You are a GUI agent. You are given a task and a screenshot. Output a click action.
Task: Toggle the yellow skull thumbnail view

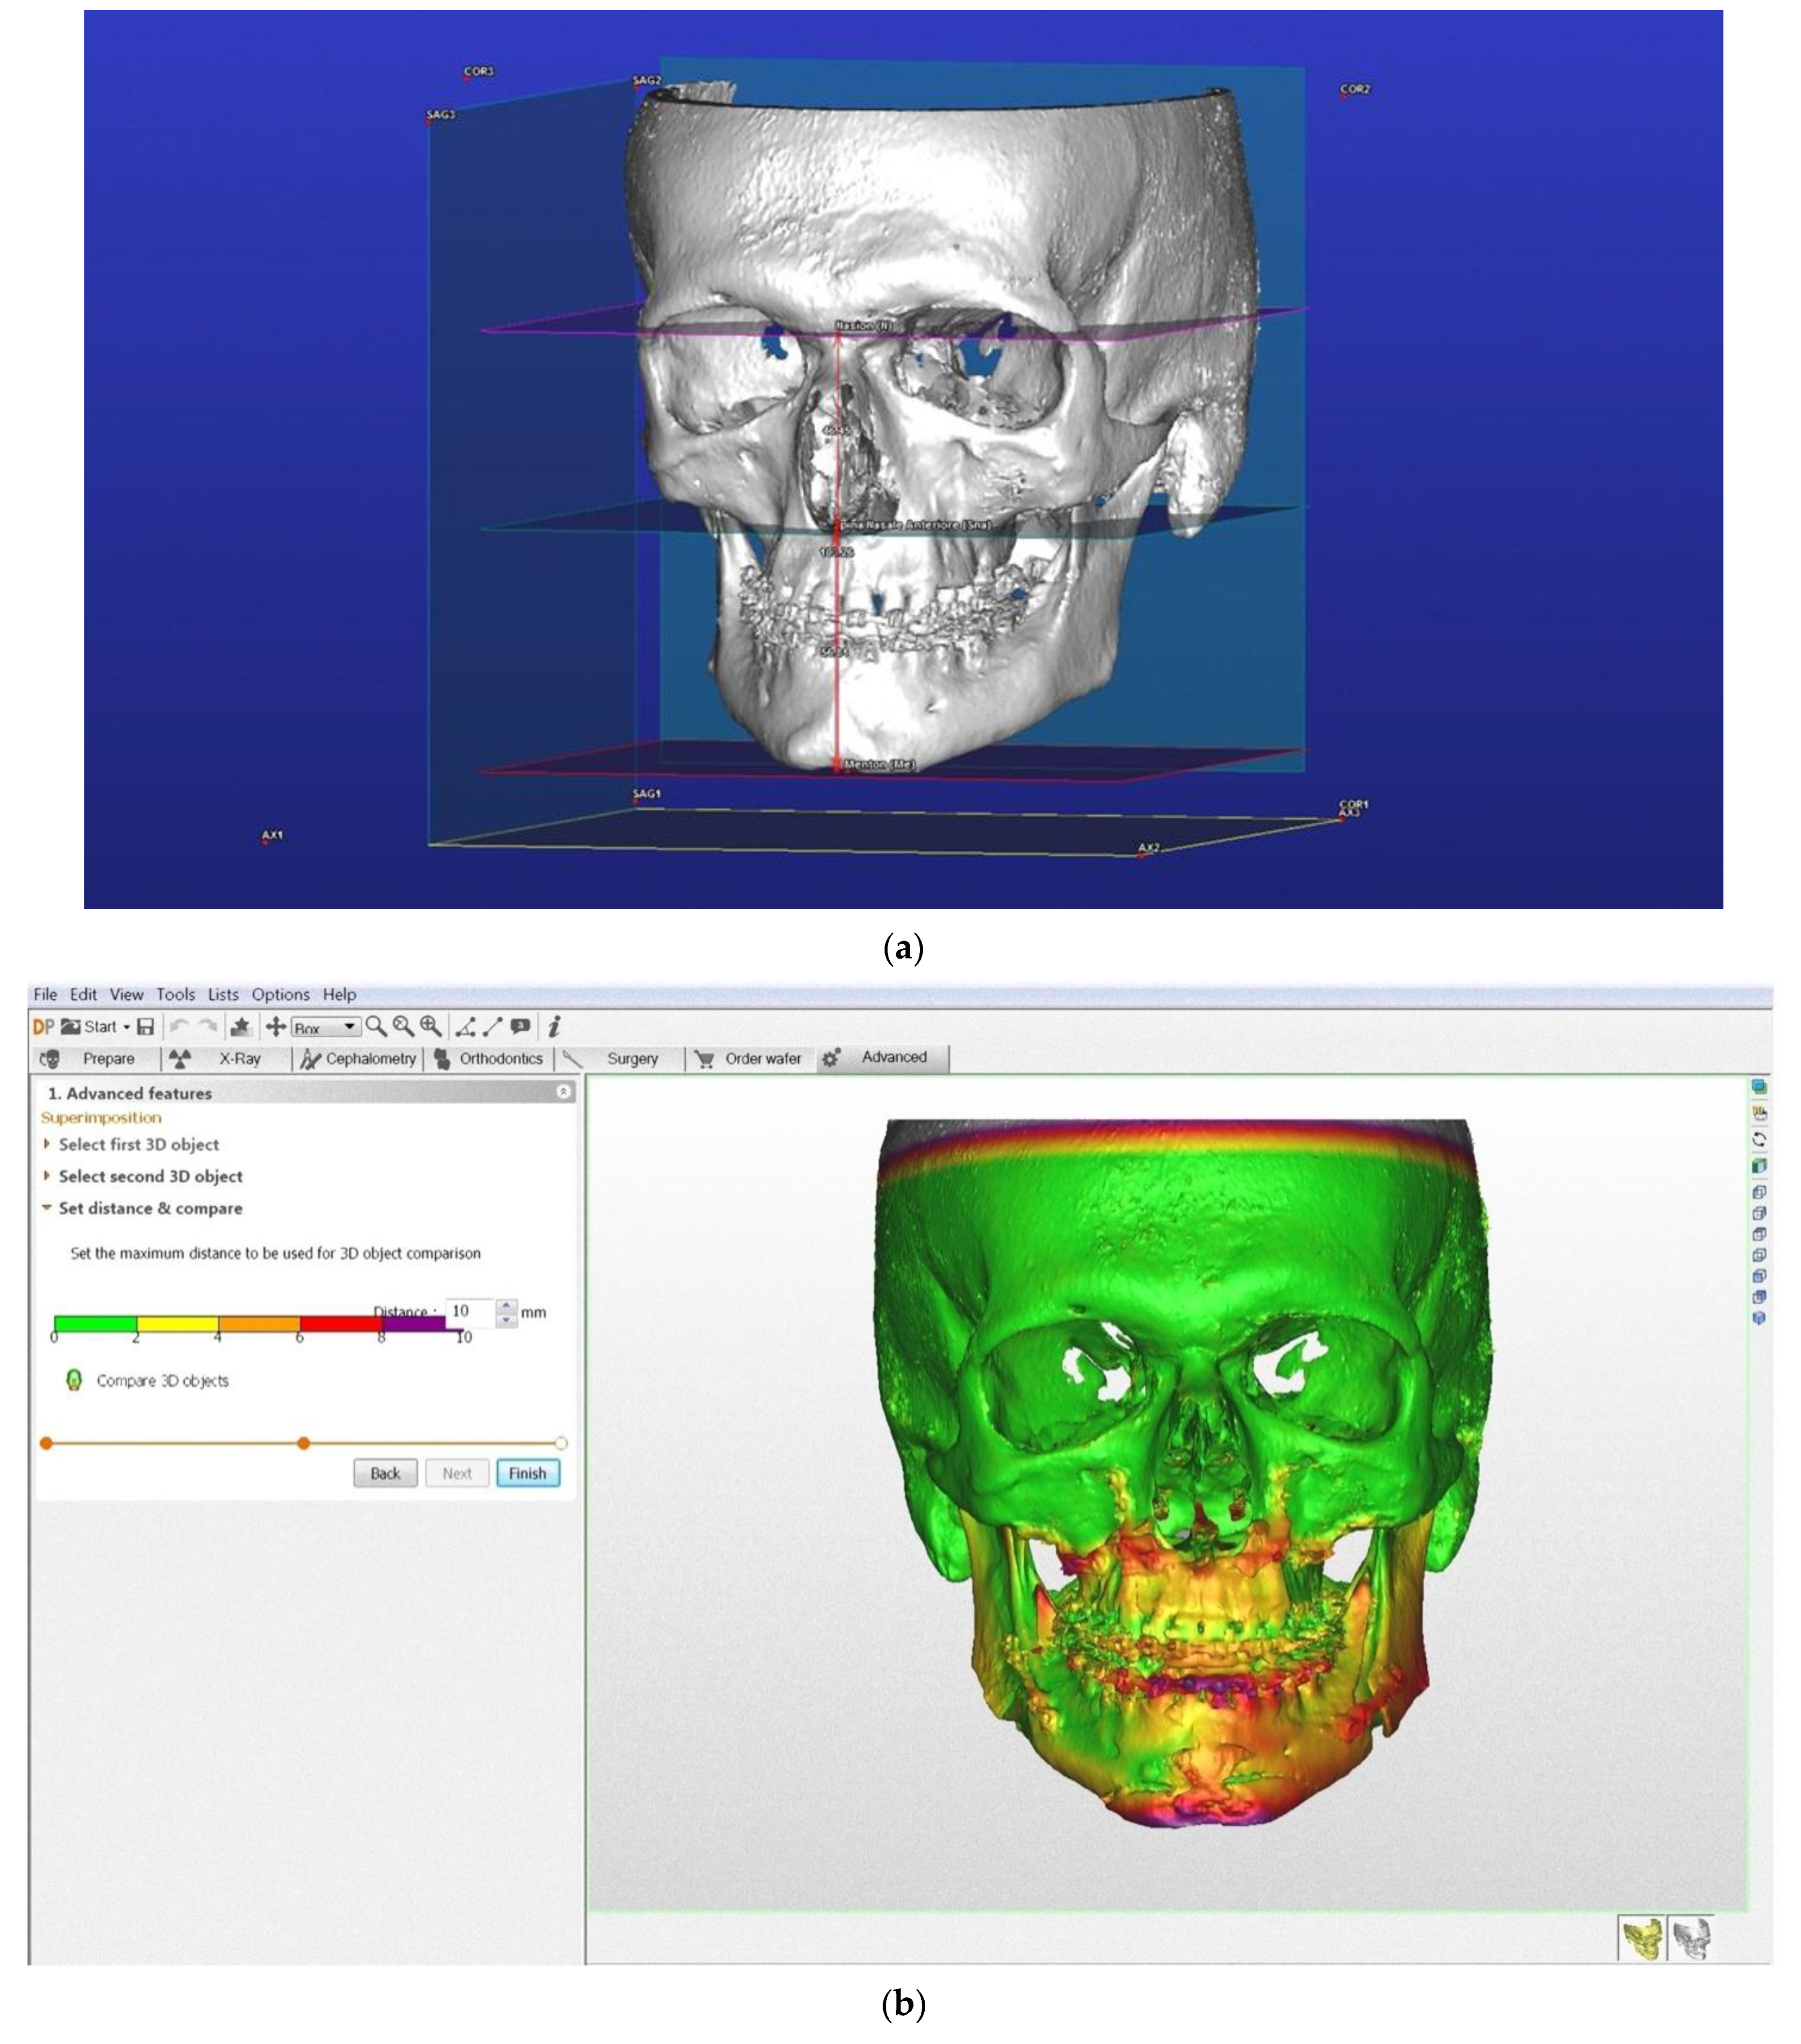tap(1641, 1938)
